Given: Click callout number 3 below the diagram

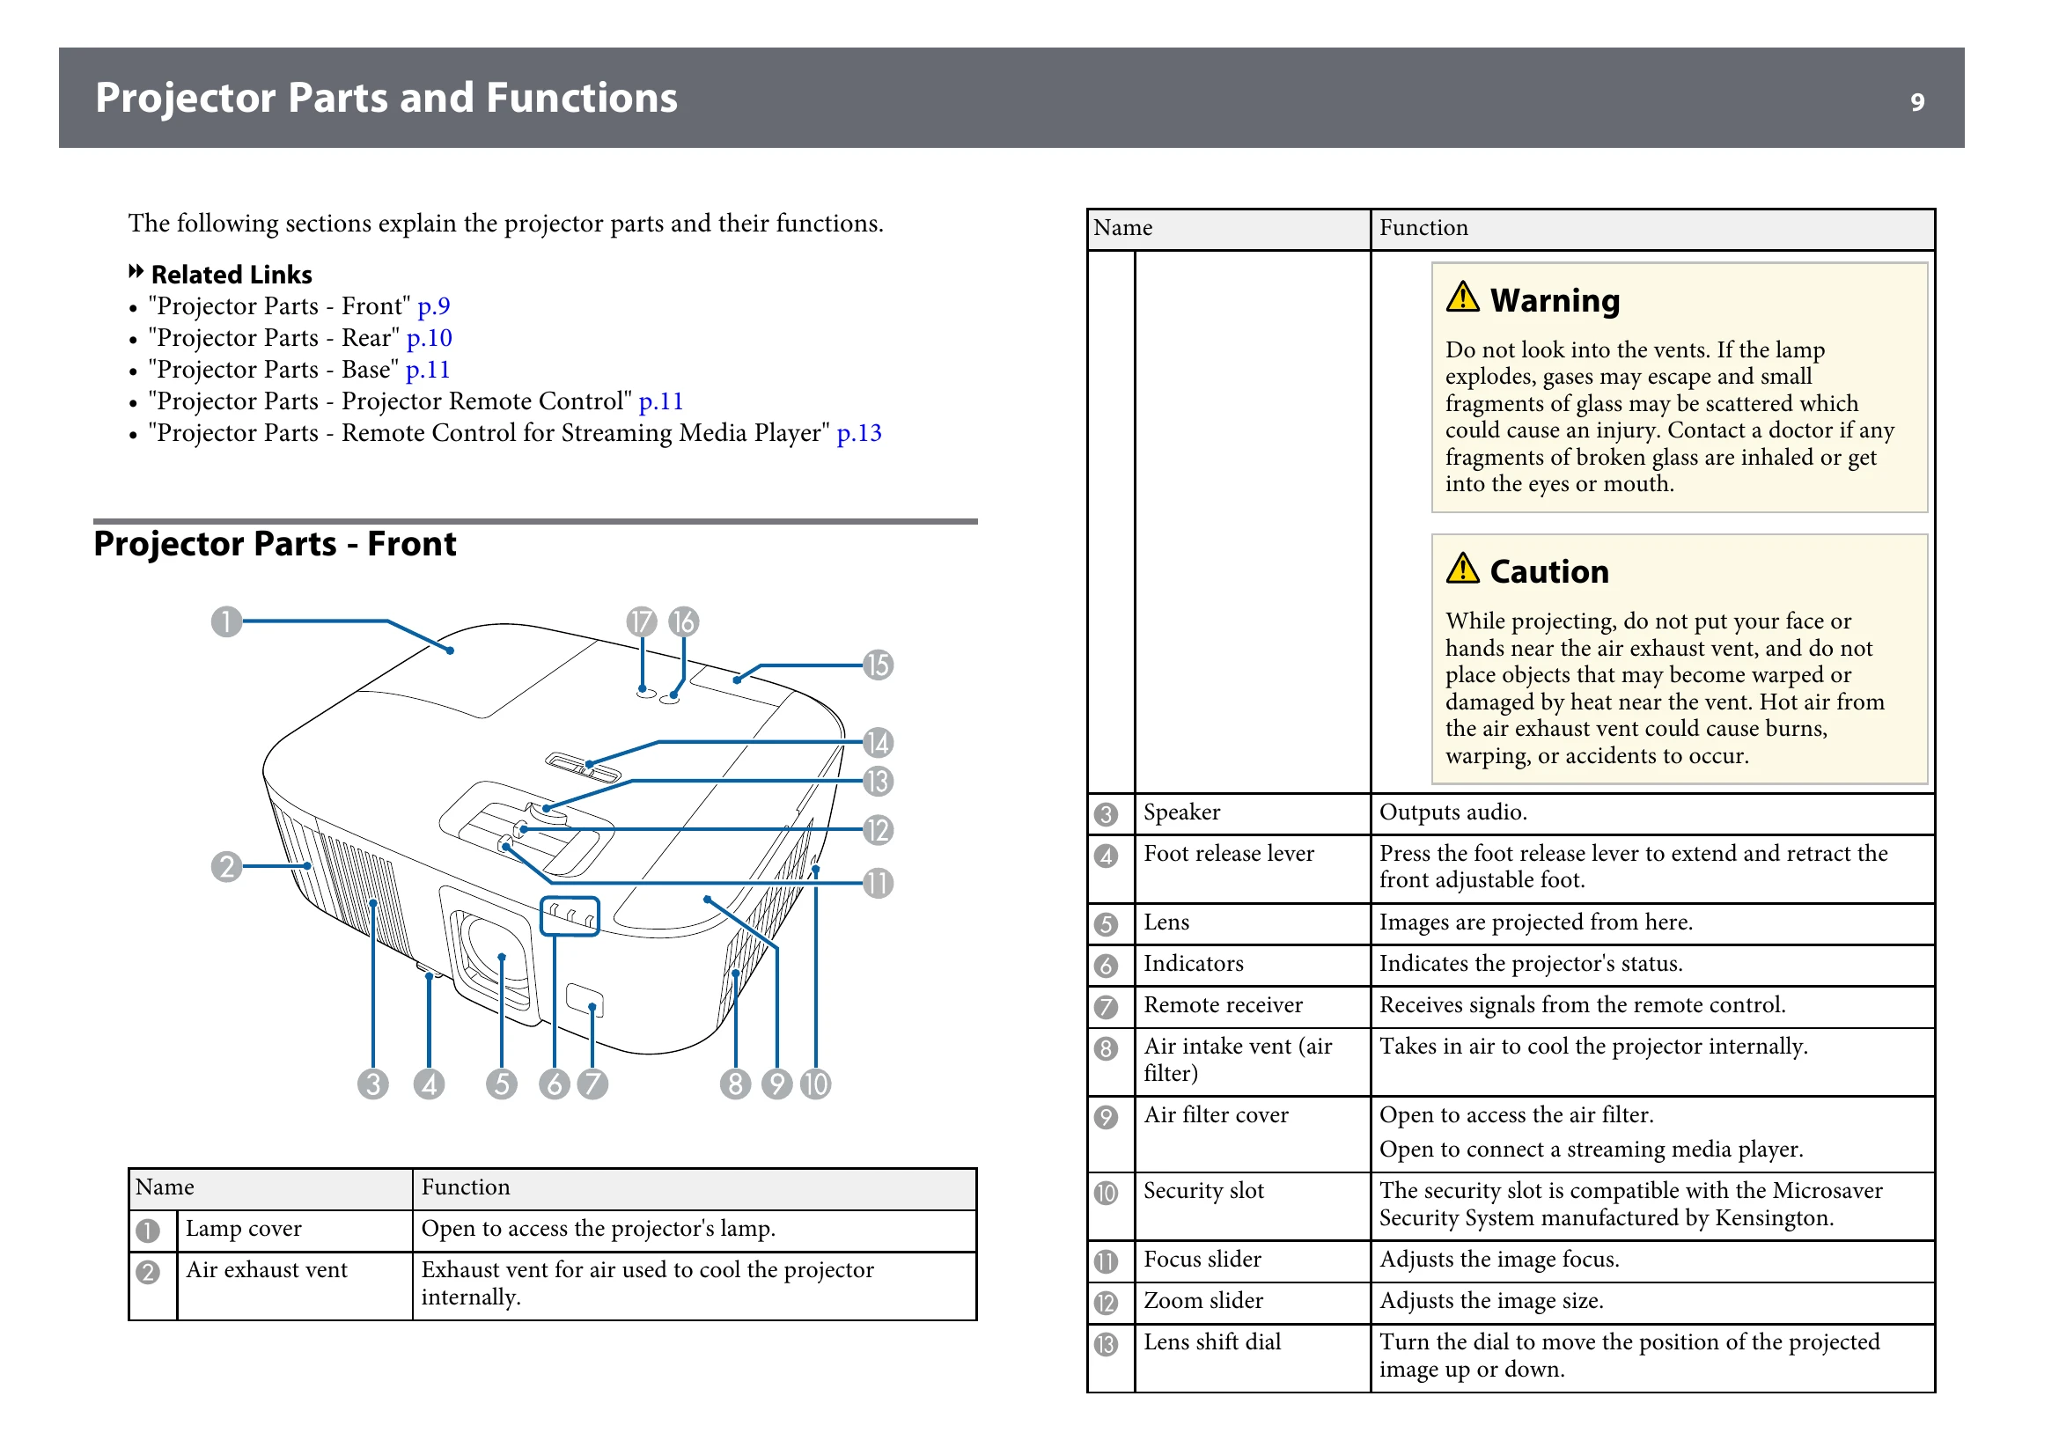Looking at the screenshot, I should pos(373,1084).
